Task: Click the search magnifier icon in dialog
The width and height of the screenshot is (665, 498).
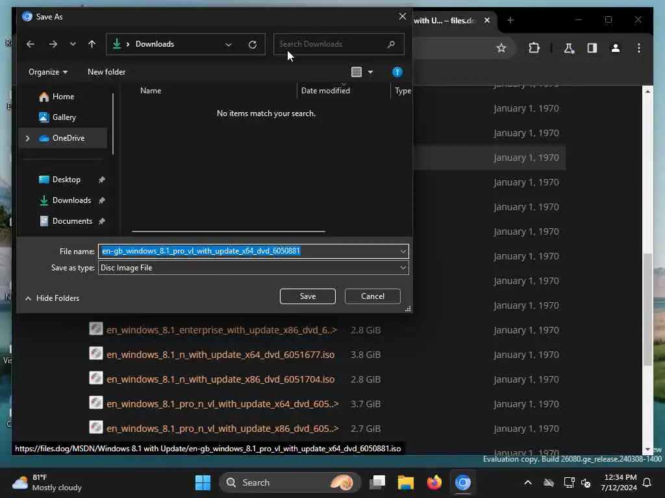Action: click(x=391, y=44)
